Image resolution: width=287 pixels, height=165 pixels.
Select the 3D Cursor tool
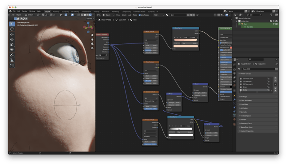12,29
